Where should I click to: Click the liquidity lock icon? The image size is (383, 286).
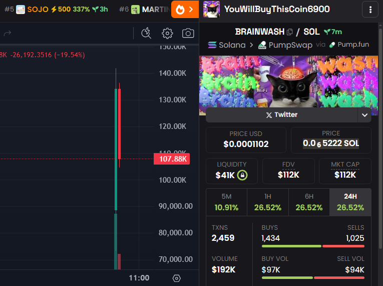coord(242,175)
